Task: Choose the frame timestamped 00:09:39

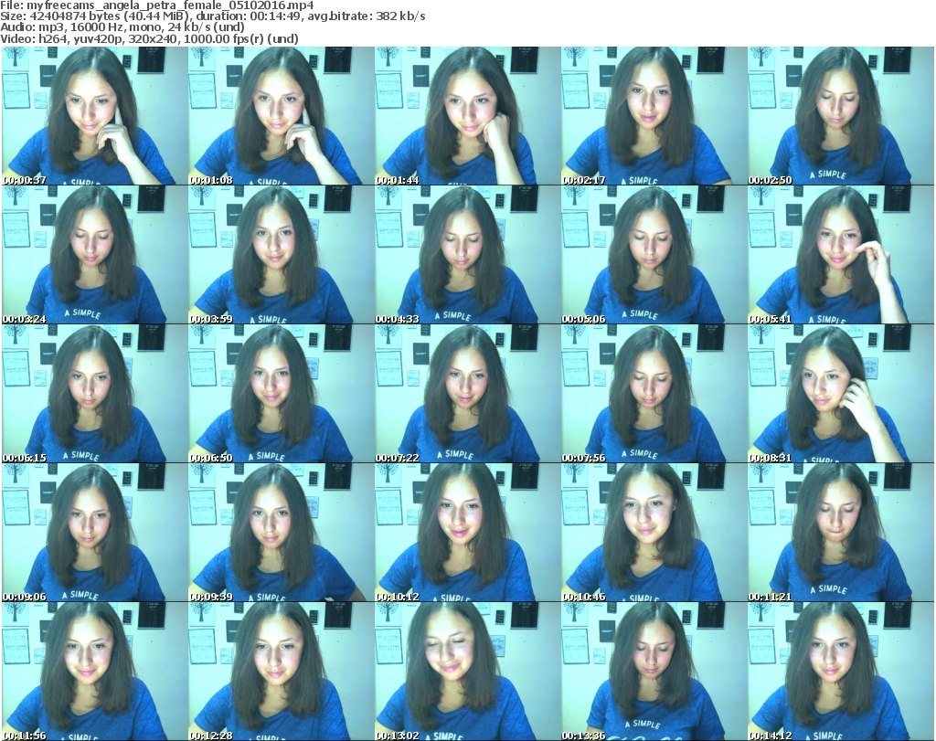Action: [x=281, y=532]
